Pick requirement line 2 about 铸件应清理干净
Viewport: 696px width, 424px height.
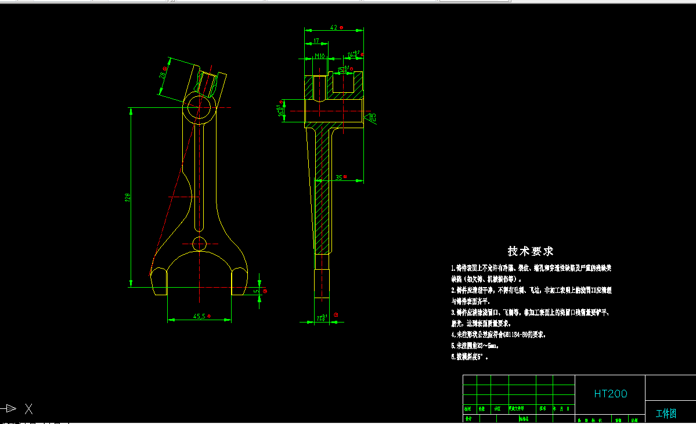[x=531, y=295]
